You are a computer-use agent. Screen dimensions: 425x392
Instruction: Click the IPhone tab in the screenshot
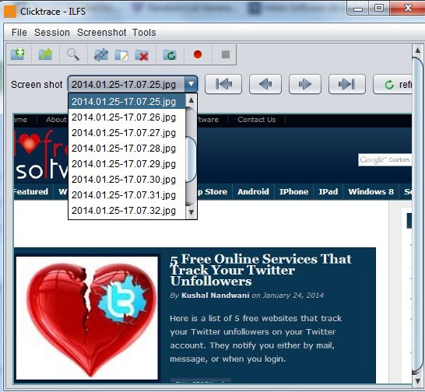(293, 192)
